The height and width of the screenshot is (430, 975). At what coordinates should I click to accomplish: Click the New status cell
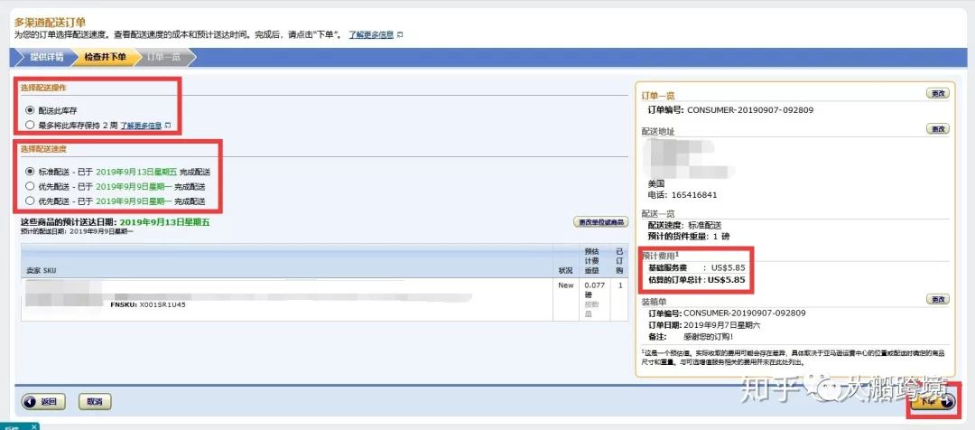(566, 285)
